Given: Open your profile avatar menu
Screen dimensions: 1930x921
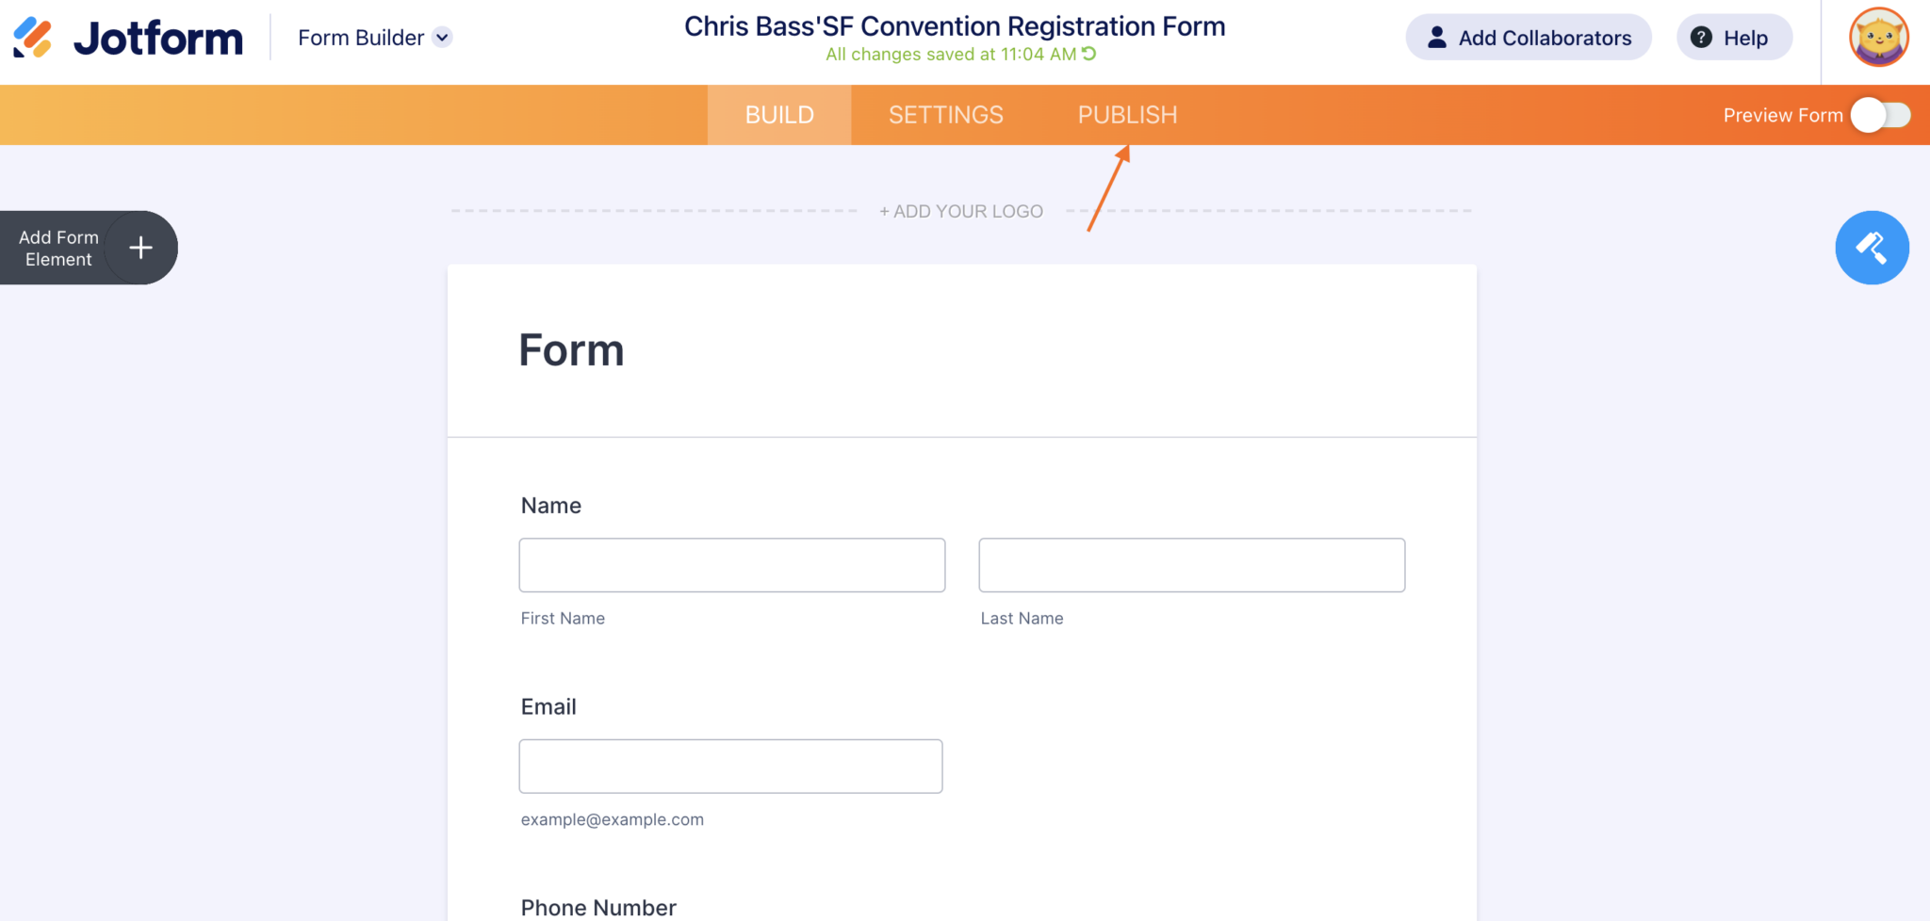Looking at the screenshot, I should point(1877,37).
